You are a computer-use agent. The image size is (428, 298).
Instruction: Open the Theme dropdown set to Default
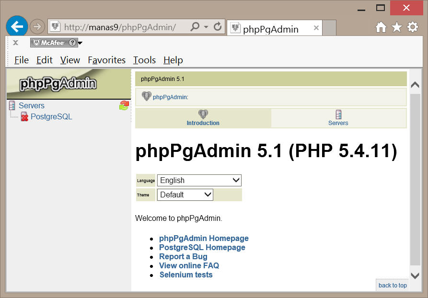tap(185, 195)
